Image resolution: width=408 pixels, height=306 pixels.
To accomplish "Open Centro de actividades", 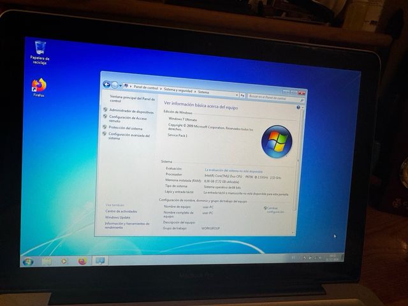I will click(121, 211).
